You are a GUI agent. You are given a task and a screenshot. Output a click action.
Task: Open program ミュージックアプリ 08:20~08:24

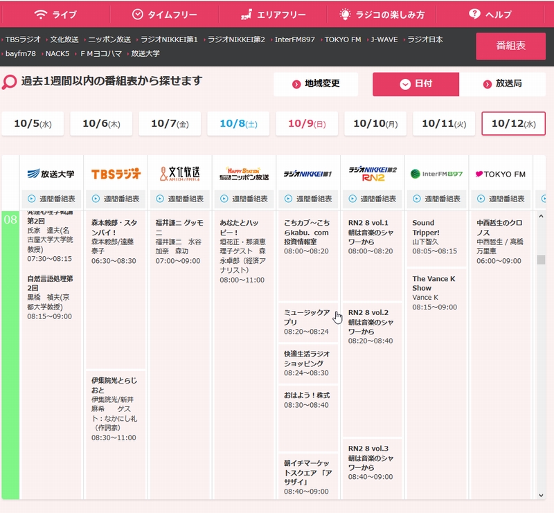pos(308,322)
